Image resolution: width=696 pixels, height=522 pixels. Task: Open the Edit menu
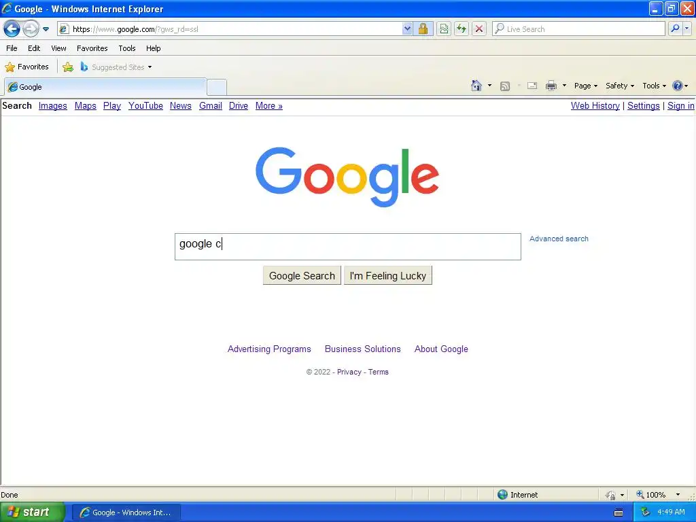coord(34,48)
